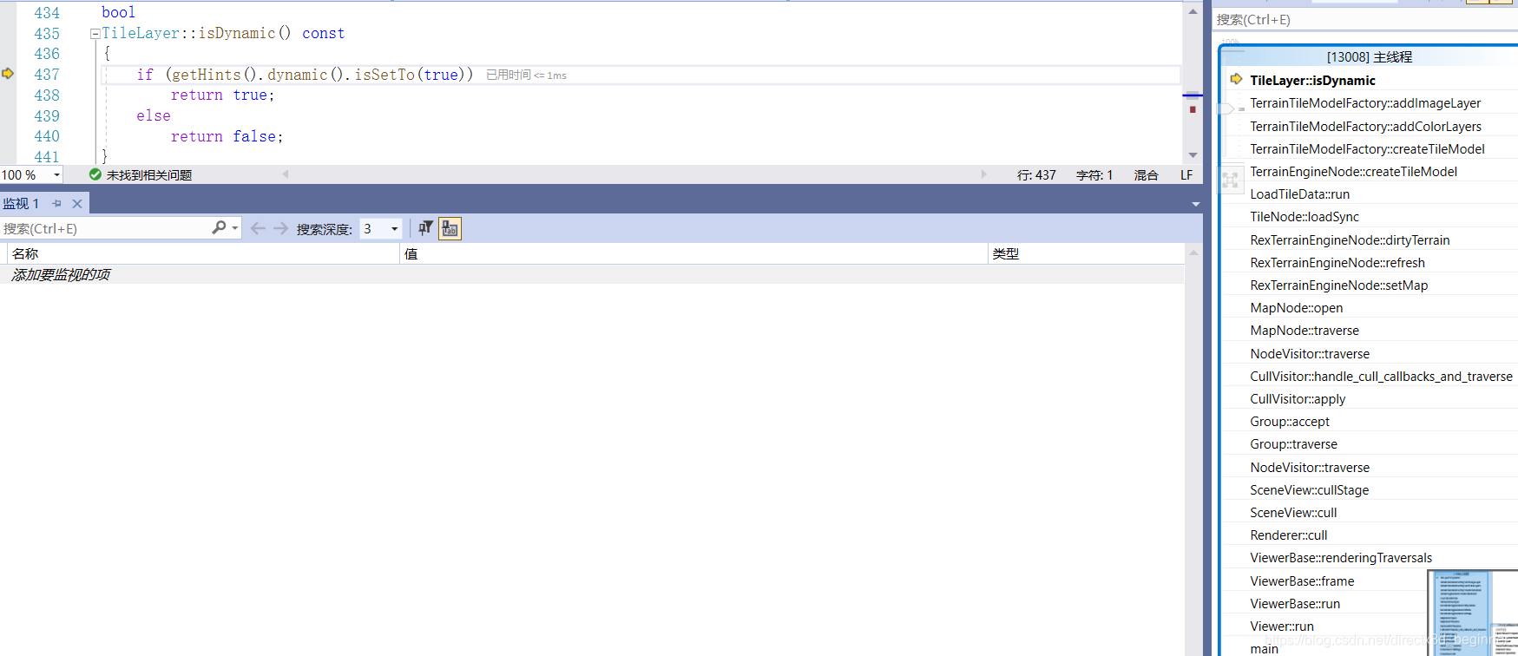Click the 字符: 1 column indicator
The height and width of the screenshot is (656, 1518).
(x=1094, y=175)
